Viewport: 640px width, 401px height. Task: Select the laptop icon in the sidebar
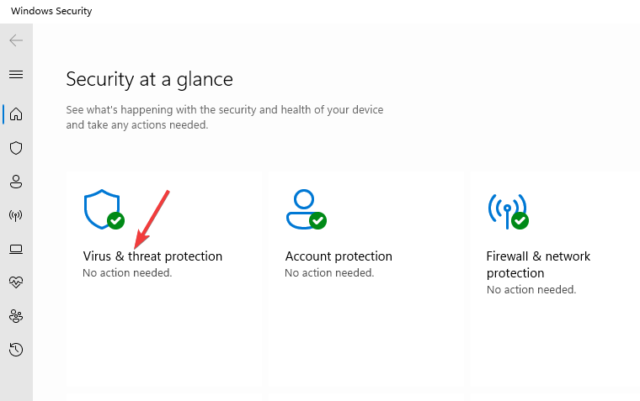(x=16, y=249)
